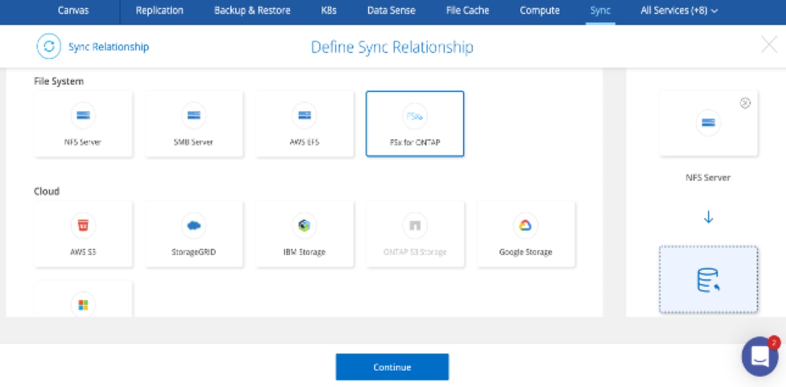Go to Backup & Restore tab
The width and height of the screenshot is (786, 387).
pos(252,10)
